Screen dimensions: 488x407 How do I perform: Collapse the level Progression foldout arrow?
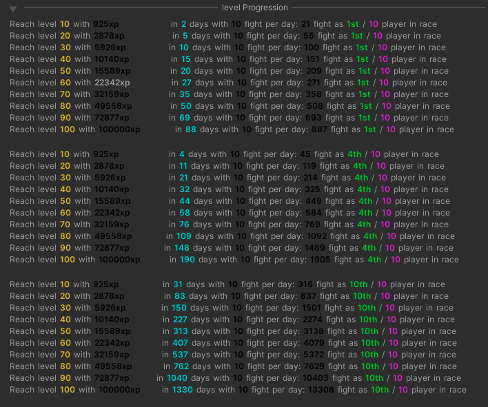tap(12, 8)
